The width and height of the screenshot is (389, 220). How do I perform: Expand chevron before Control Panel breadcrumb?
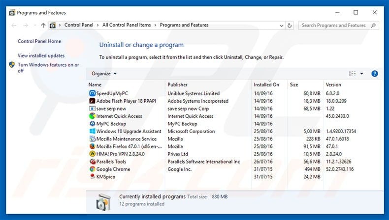[x=60, y=25]
